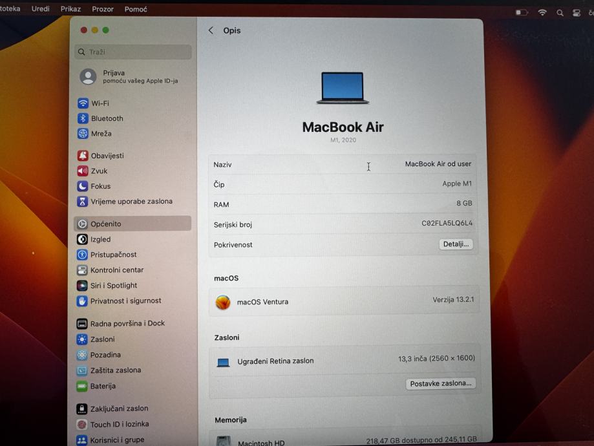Viewport: 594px width, 446px height.
Task: Open Baterija battery icon
Action: click(82, 386)
